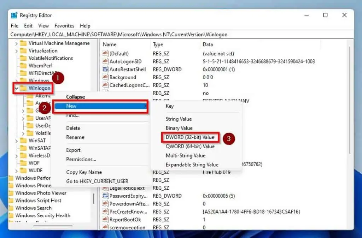The width and height of the screenshot is (362, 238).
Task: Open the Favorites menu
Action: point(64,25)
